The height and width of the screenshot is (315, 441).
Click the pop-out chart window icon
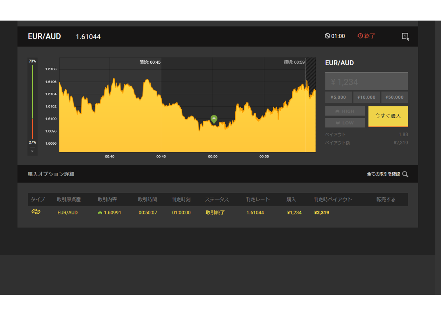pos(405,36)
